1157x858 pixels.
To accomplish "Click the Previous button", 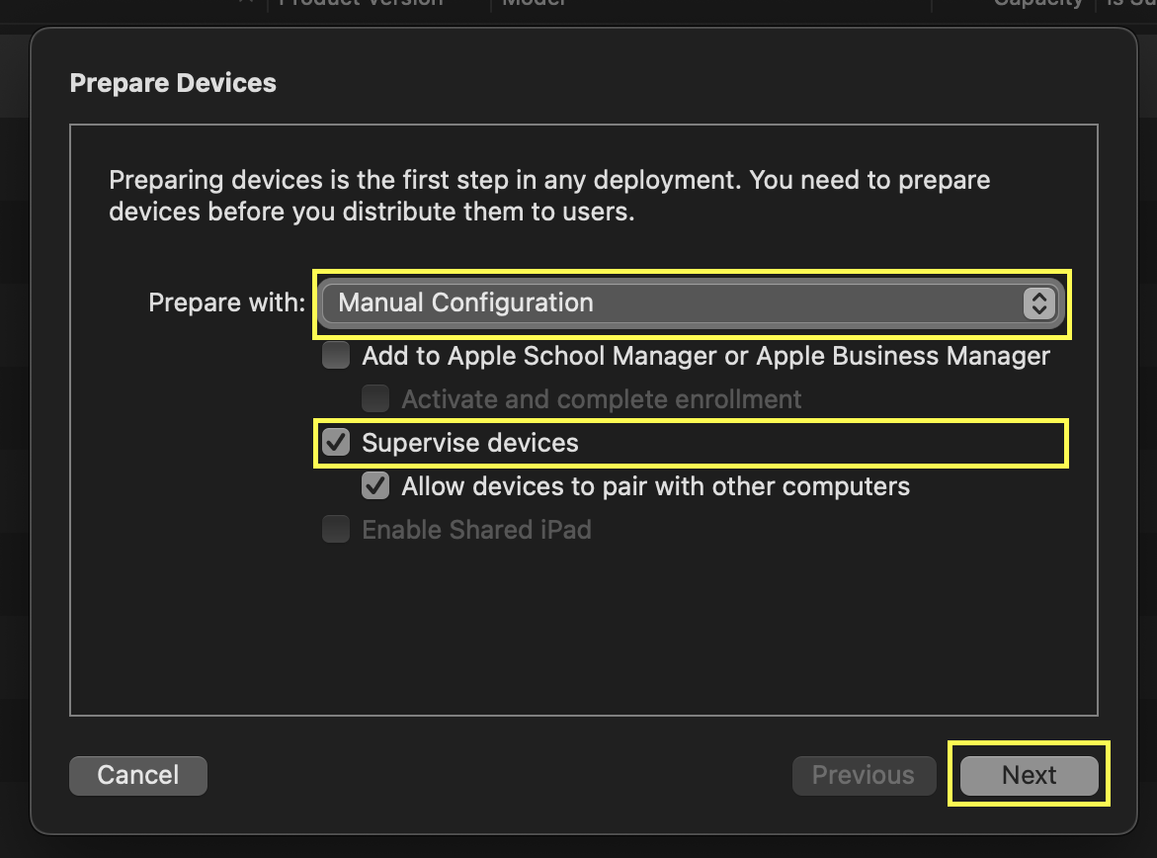I will 864,775.
